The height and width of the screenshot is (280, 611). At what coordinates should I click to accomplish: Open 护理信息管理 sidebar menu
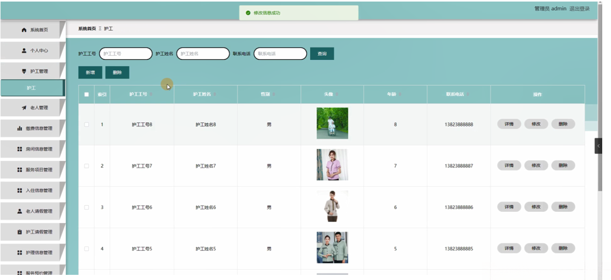pos(33,253)
